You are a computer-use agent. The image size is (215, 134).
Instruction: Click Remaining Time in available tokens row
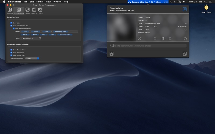click(65, 35)
